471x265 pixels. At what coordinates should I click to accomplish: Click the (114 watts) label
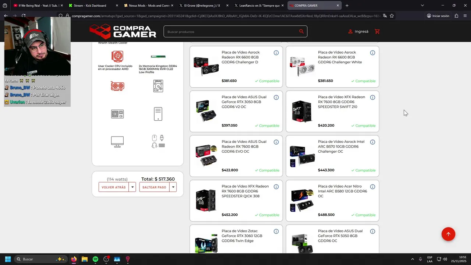[x=117, y=179]
